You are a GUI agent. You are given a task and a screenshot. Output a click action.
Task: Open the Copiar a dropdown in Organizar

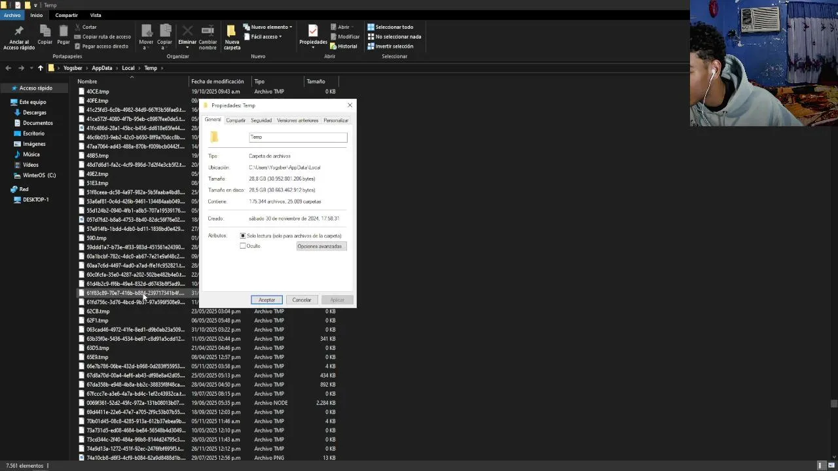pos(165,37)
